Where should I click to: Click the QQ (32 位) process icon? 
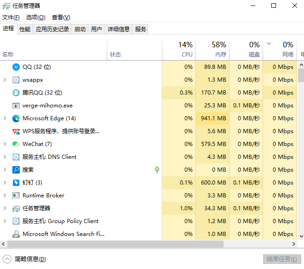16,67
